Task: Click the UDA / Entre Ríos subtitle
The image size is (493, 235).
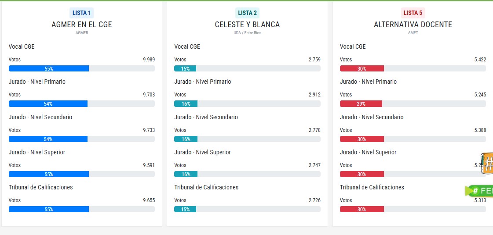Action: click(x=247, y=33)
